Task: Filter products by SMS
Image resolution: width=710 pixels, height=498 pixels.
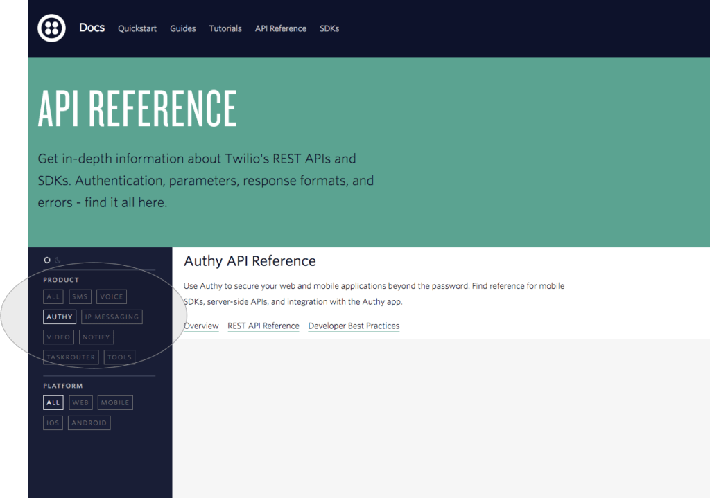Action: click(x=80, y=297)
